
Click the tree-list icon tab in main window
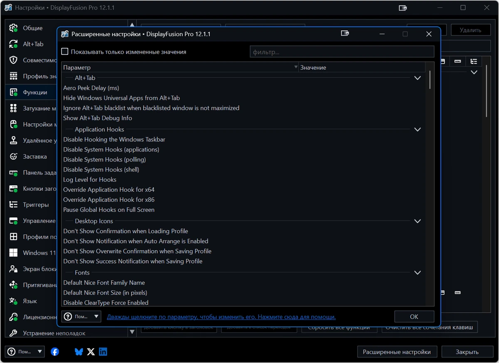(474, 62)
